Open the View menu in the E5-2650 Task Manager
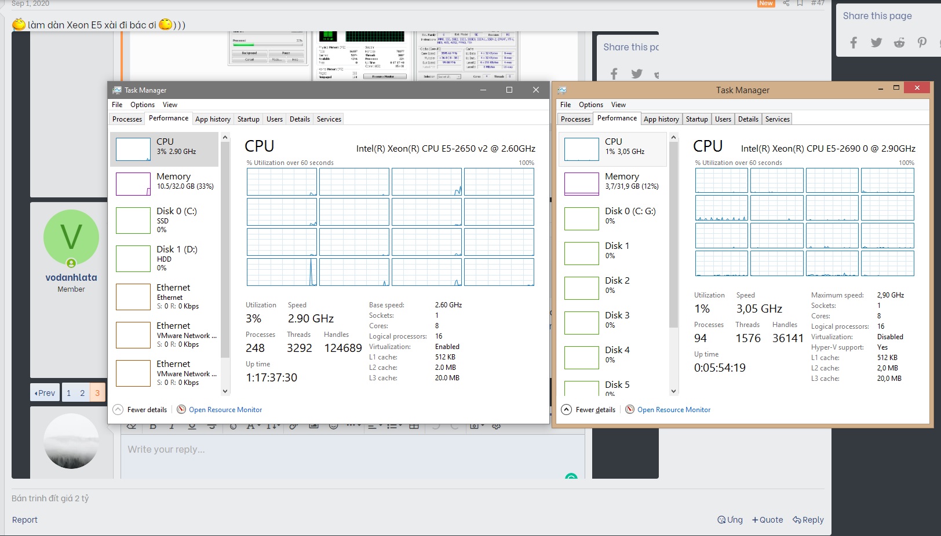Image resolution: width=941 pixels, height=536 pixels. click(x=170, y=105)
